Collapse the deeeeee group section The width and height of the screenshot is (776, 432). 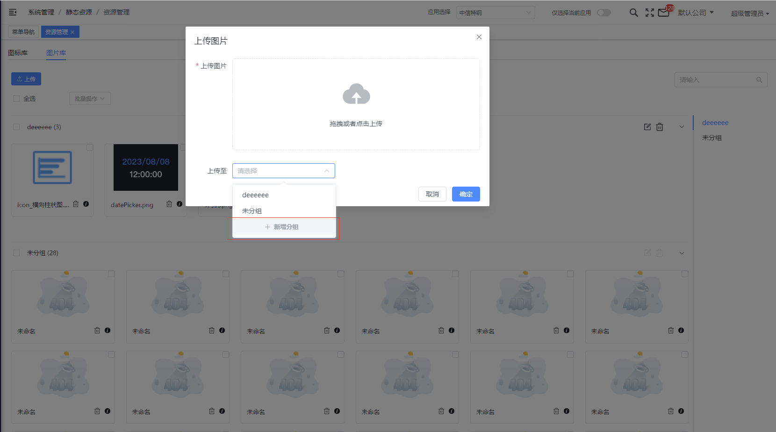point(682,127)
